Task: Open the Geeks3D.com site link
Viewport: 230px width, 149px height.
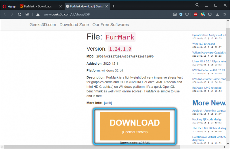Action: coord(43,25)
